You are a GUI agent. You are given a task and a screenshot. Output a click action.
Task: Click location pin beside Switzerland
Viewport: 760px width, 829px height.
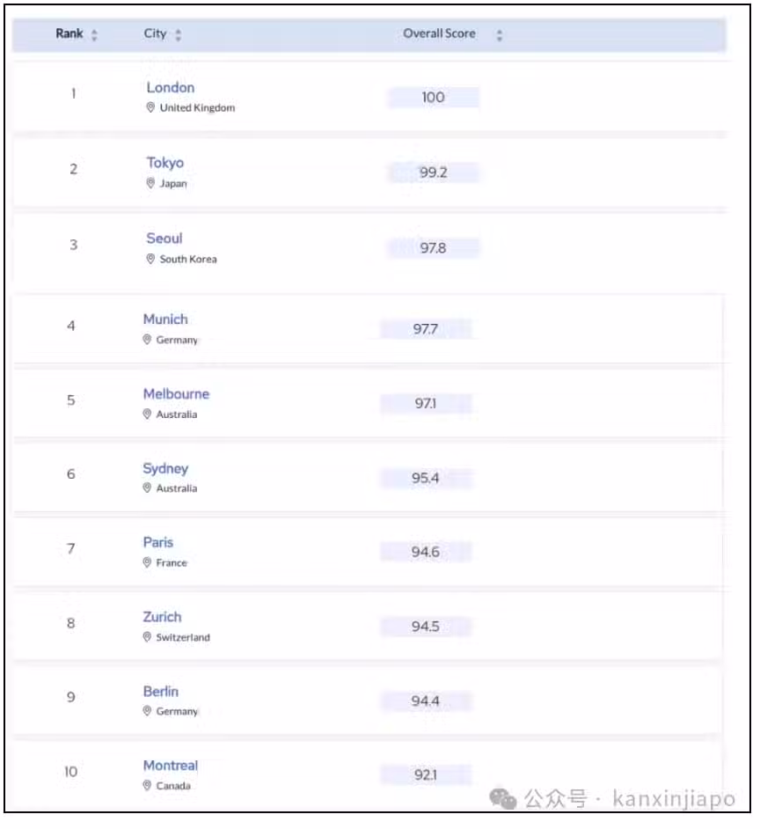tap(147, 637)
